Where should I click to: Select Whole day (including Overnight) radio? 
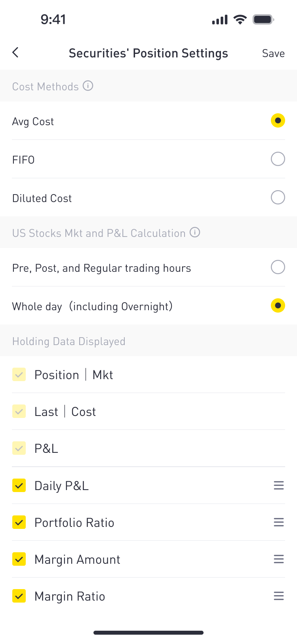click(278, 305)
